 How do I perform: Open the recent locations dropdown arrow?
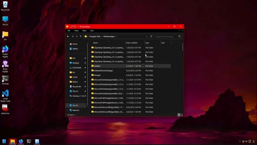coord(77,37)
